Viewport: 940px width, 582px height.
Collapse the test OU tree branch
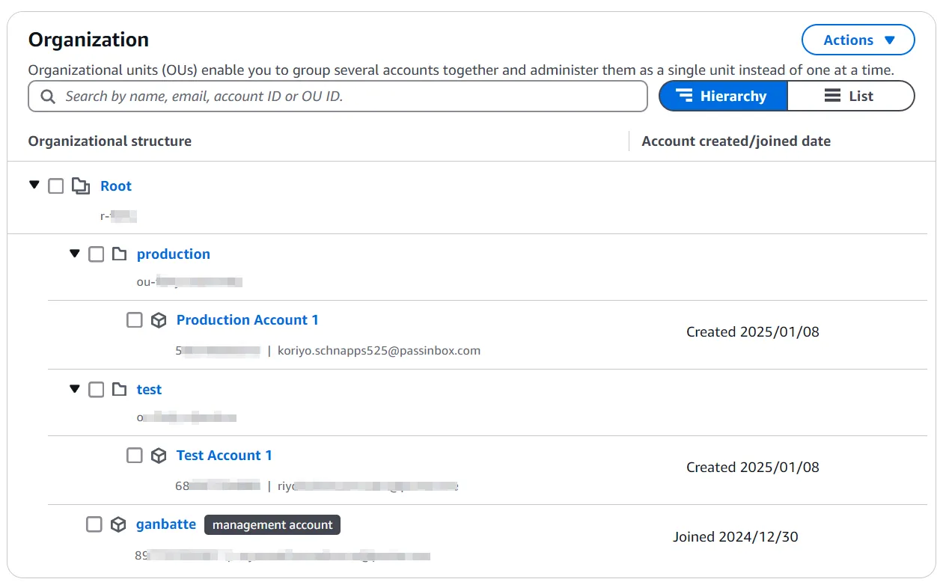[74, 389]
